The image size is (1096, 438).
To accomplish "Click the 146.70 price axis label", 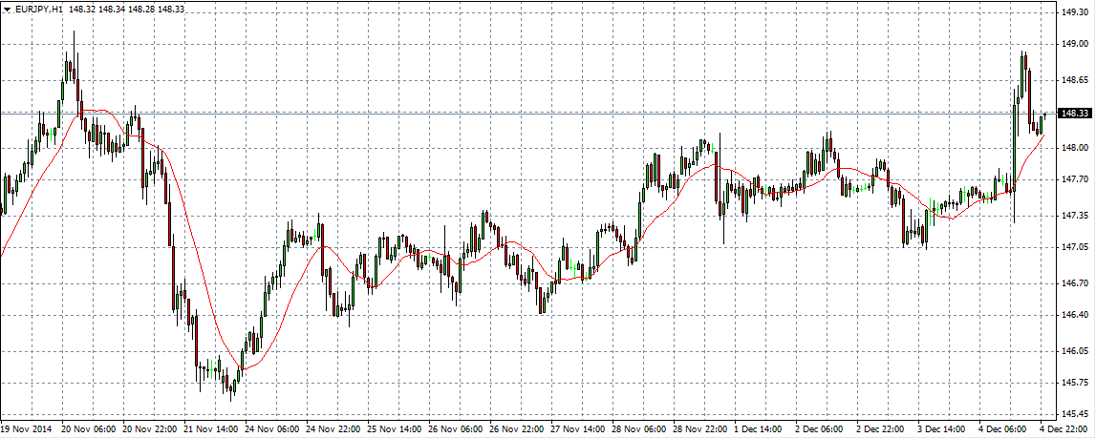I will [1074, 283].
